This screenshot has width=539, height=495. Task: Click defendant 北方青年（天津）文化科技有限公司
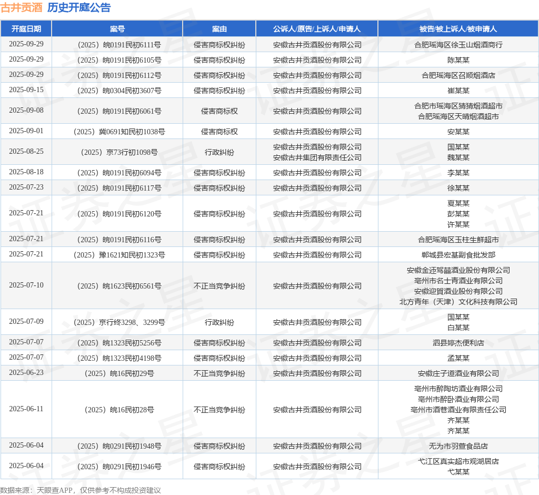tap(458, 302)
